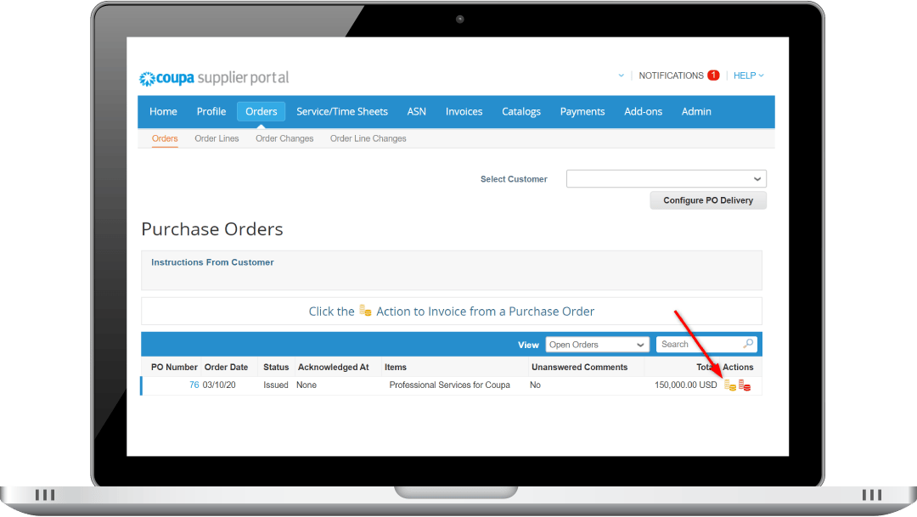
Task: Switch to the Invoices tab
Action: pos(464,111)
